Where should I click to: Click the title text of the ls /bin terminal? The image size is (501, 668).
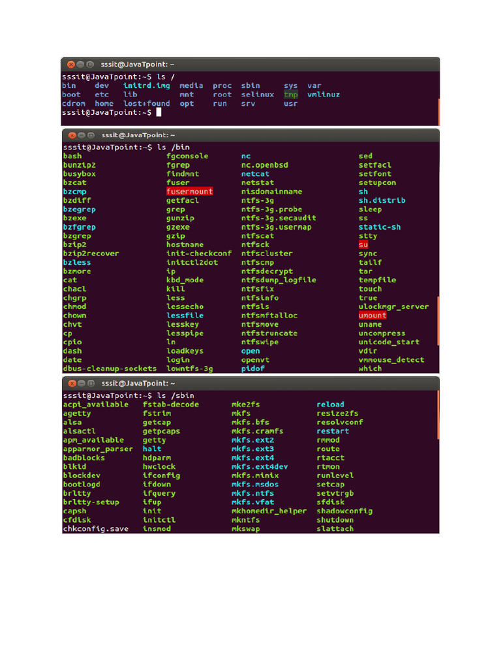138,135
